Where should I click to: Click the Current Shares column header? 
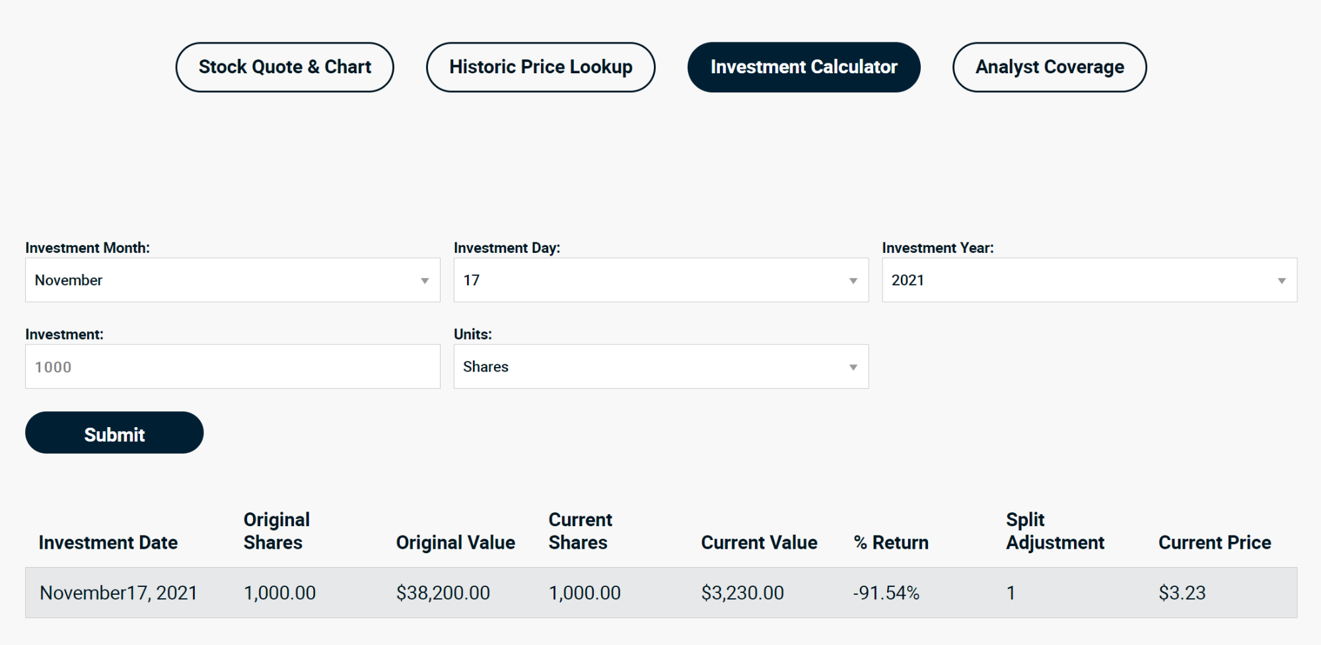(580, 531)
